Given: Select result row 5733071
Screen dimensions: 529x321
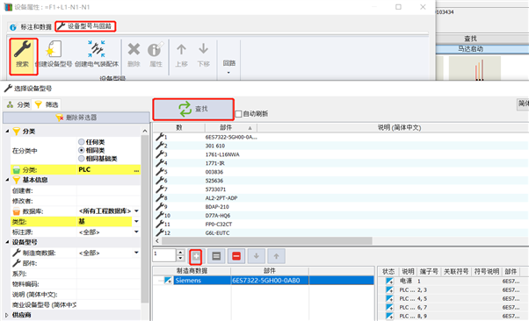Looking at the screenshot, I should 341,189.
